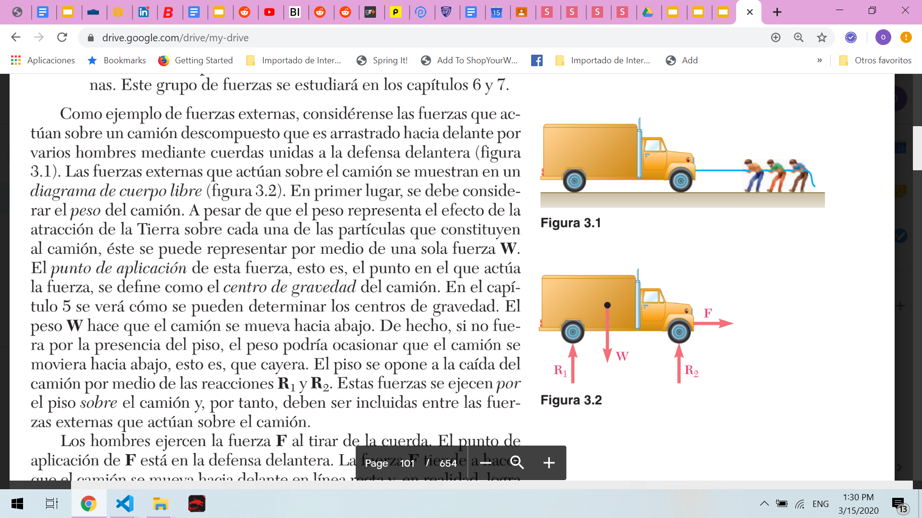Click the address bar URL
Viewport: 922px width, 518px height.
(x=175, y=37)
